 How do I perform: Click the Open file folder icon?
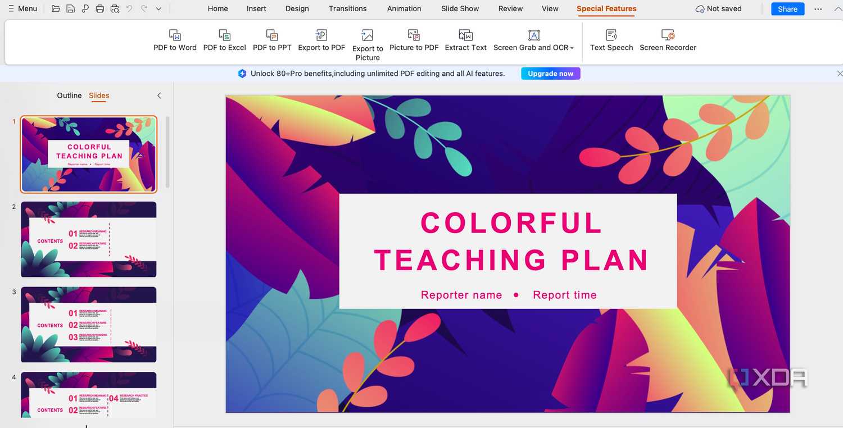pos(55,8)
